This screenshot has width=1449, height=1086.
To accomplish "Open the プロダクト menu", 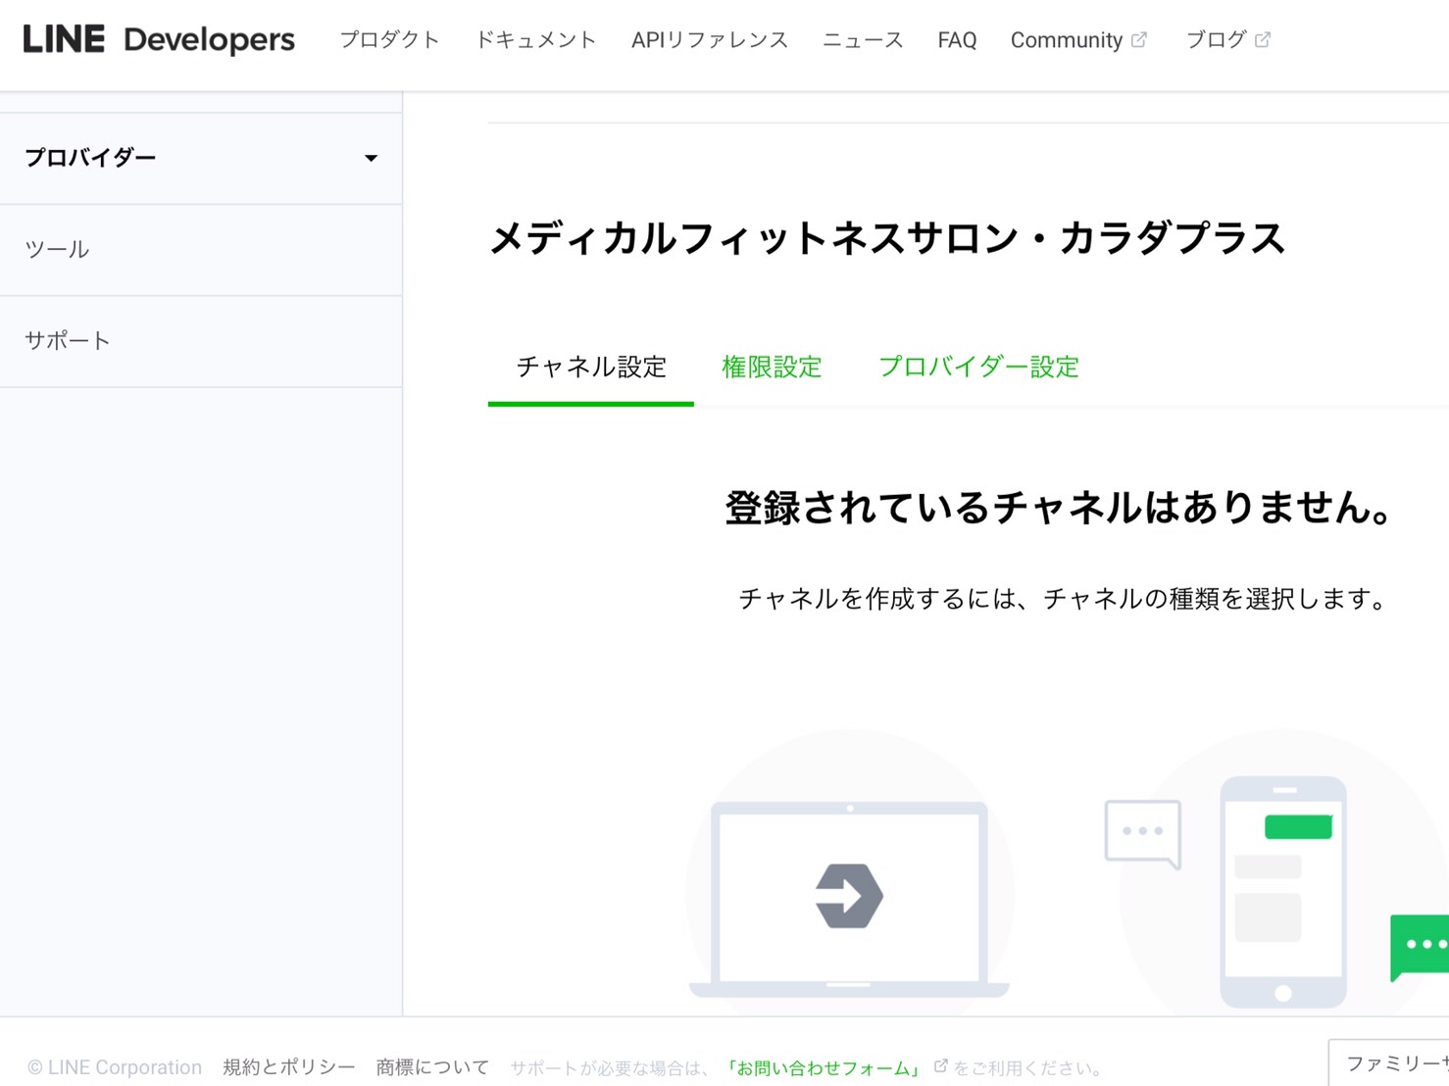I will [389, 40].
